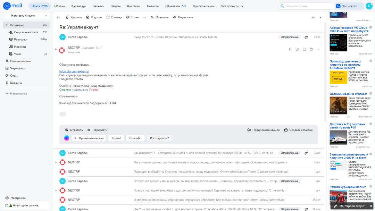The image size is (375, 211).
Task: Open Настройки settings
Action: pos(16,198)
